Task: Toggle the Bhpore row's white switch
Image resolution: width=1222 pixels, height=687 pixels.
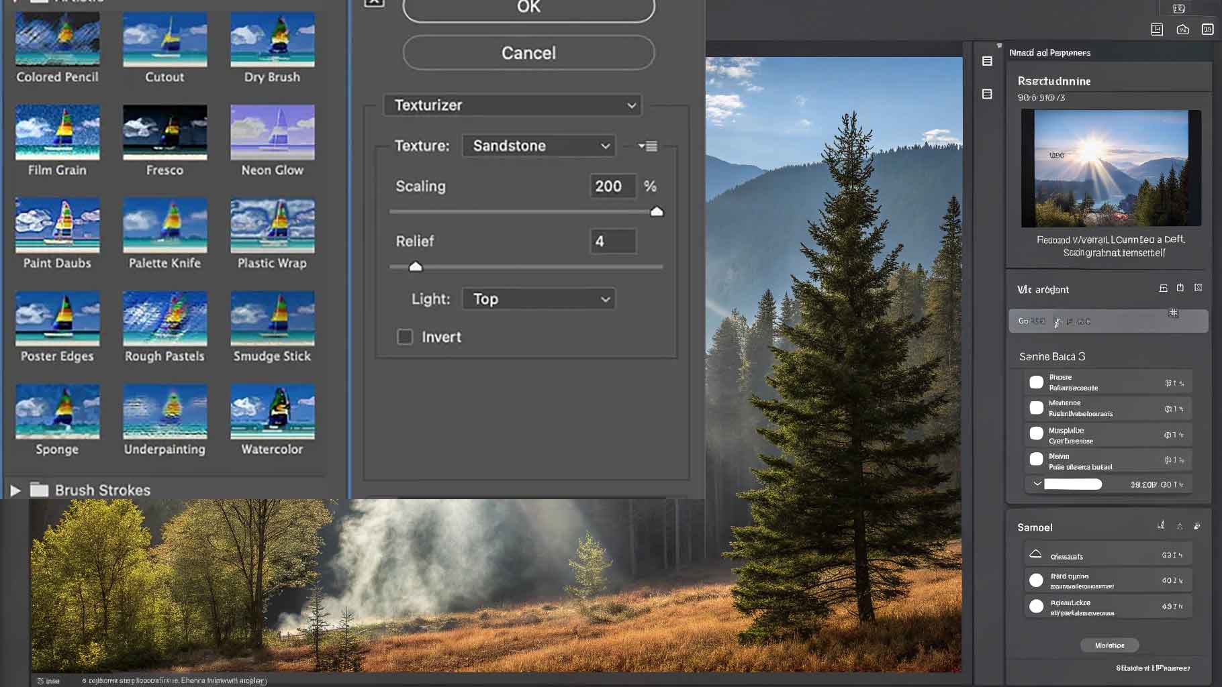Action: pyautogui.click(x=1036, y=382)
